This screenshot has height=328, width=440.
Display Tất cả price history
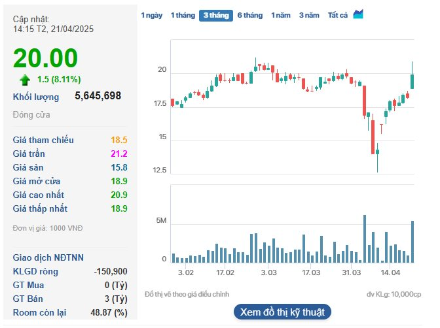338,15
